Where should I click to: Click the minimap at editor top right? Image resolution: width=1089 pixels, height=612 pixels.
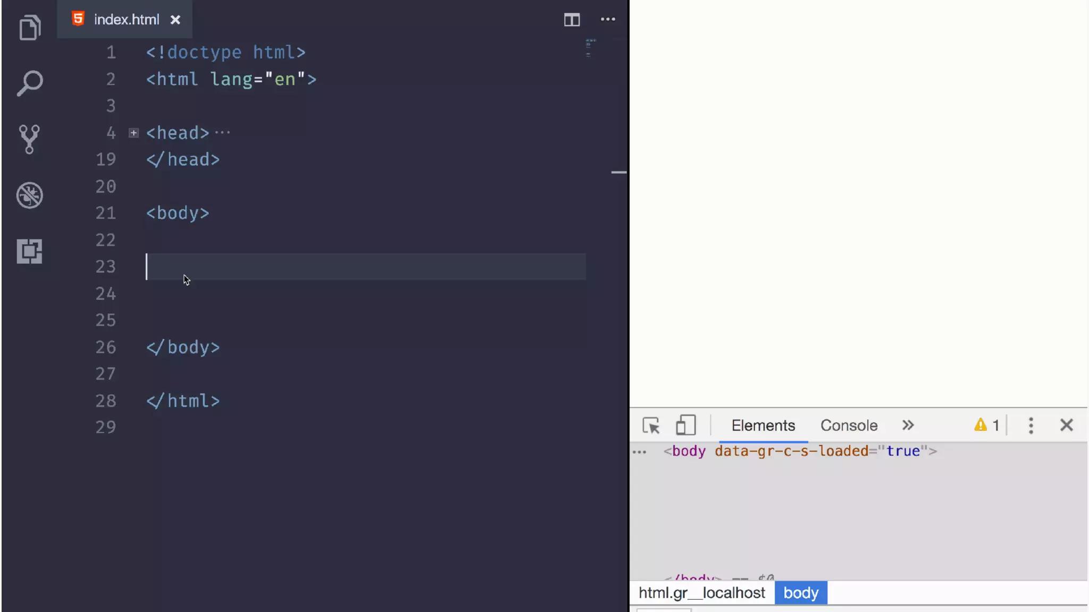[x=590, y=48]
